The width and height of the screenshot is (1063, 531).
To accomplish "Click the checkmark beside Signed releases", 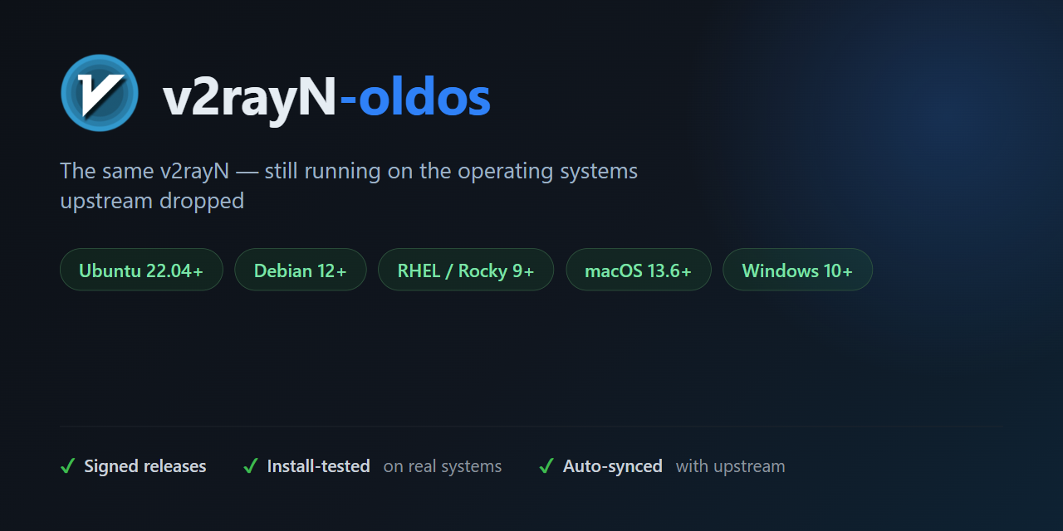I will pos(68,466).
